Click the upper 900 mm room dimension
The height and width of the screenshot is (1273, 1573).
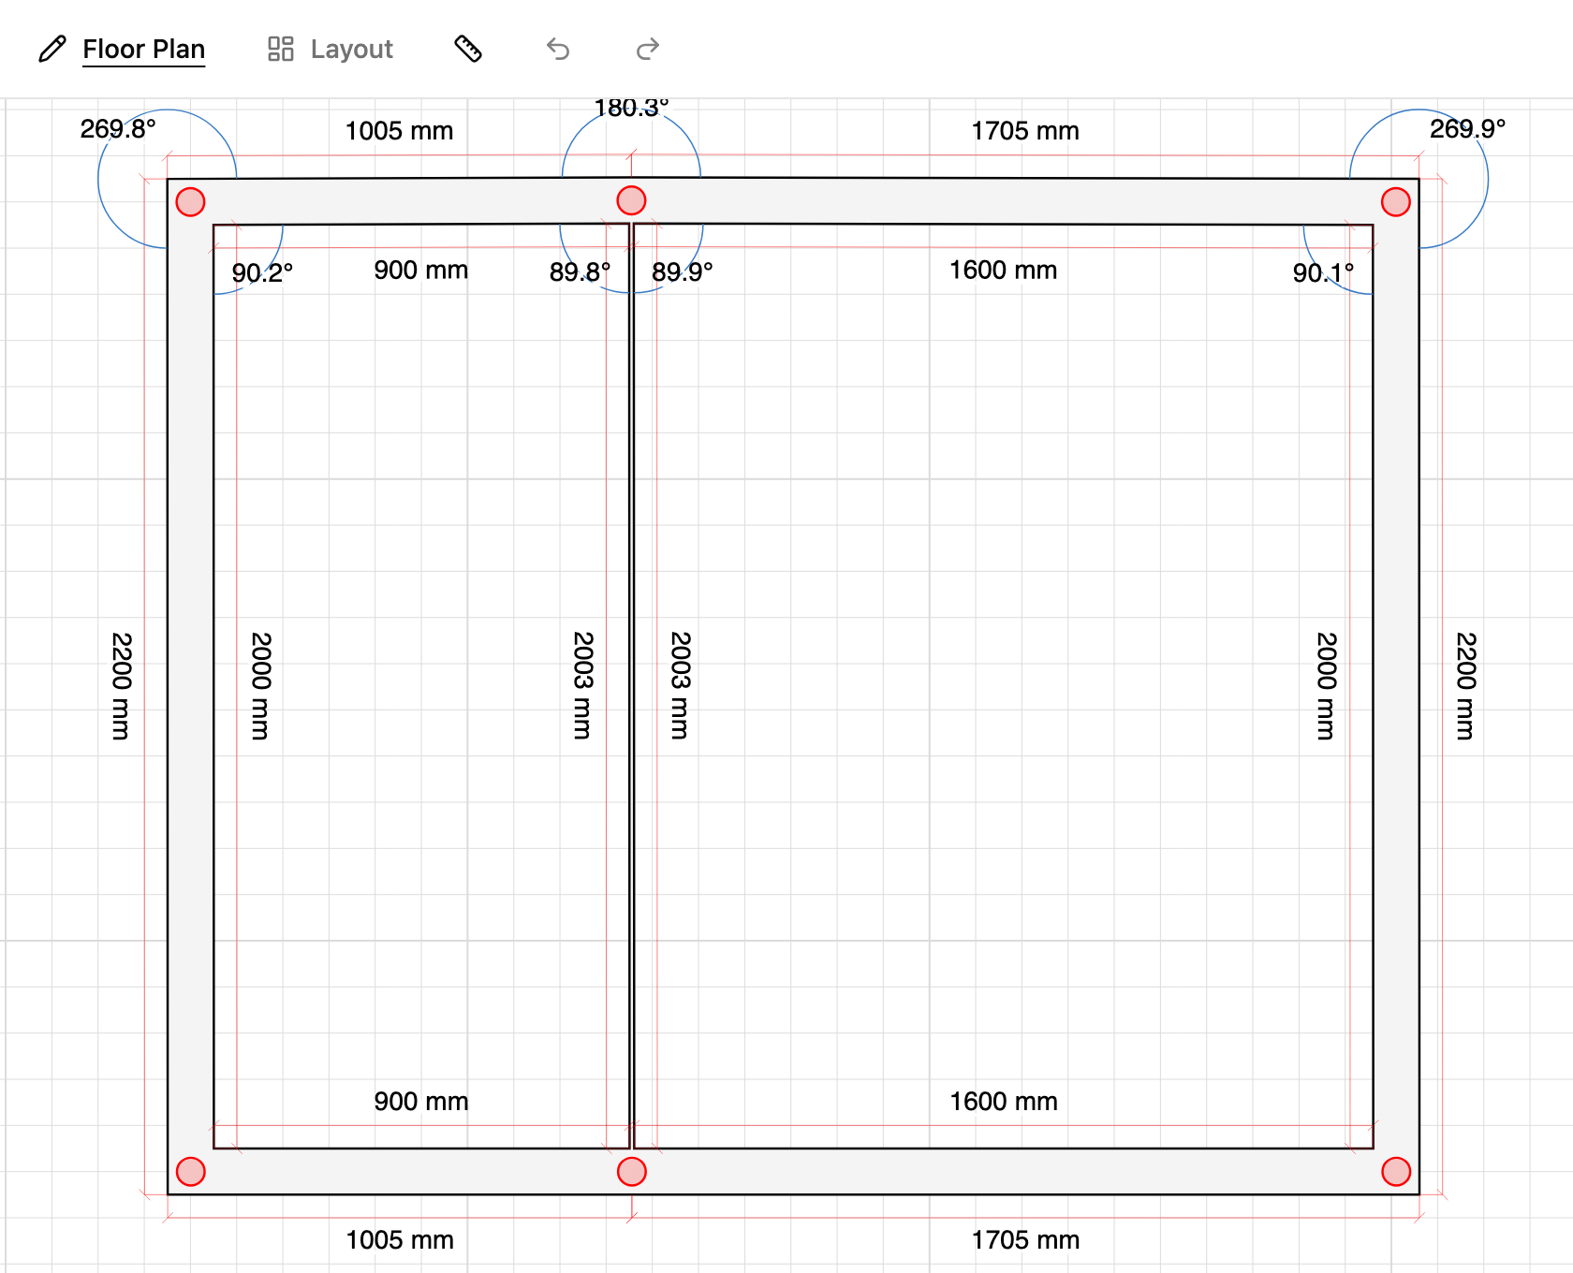pyautogui.click(x=421, y=271)
